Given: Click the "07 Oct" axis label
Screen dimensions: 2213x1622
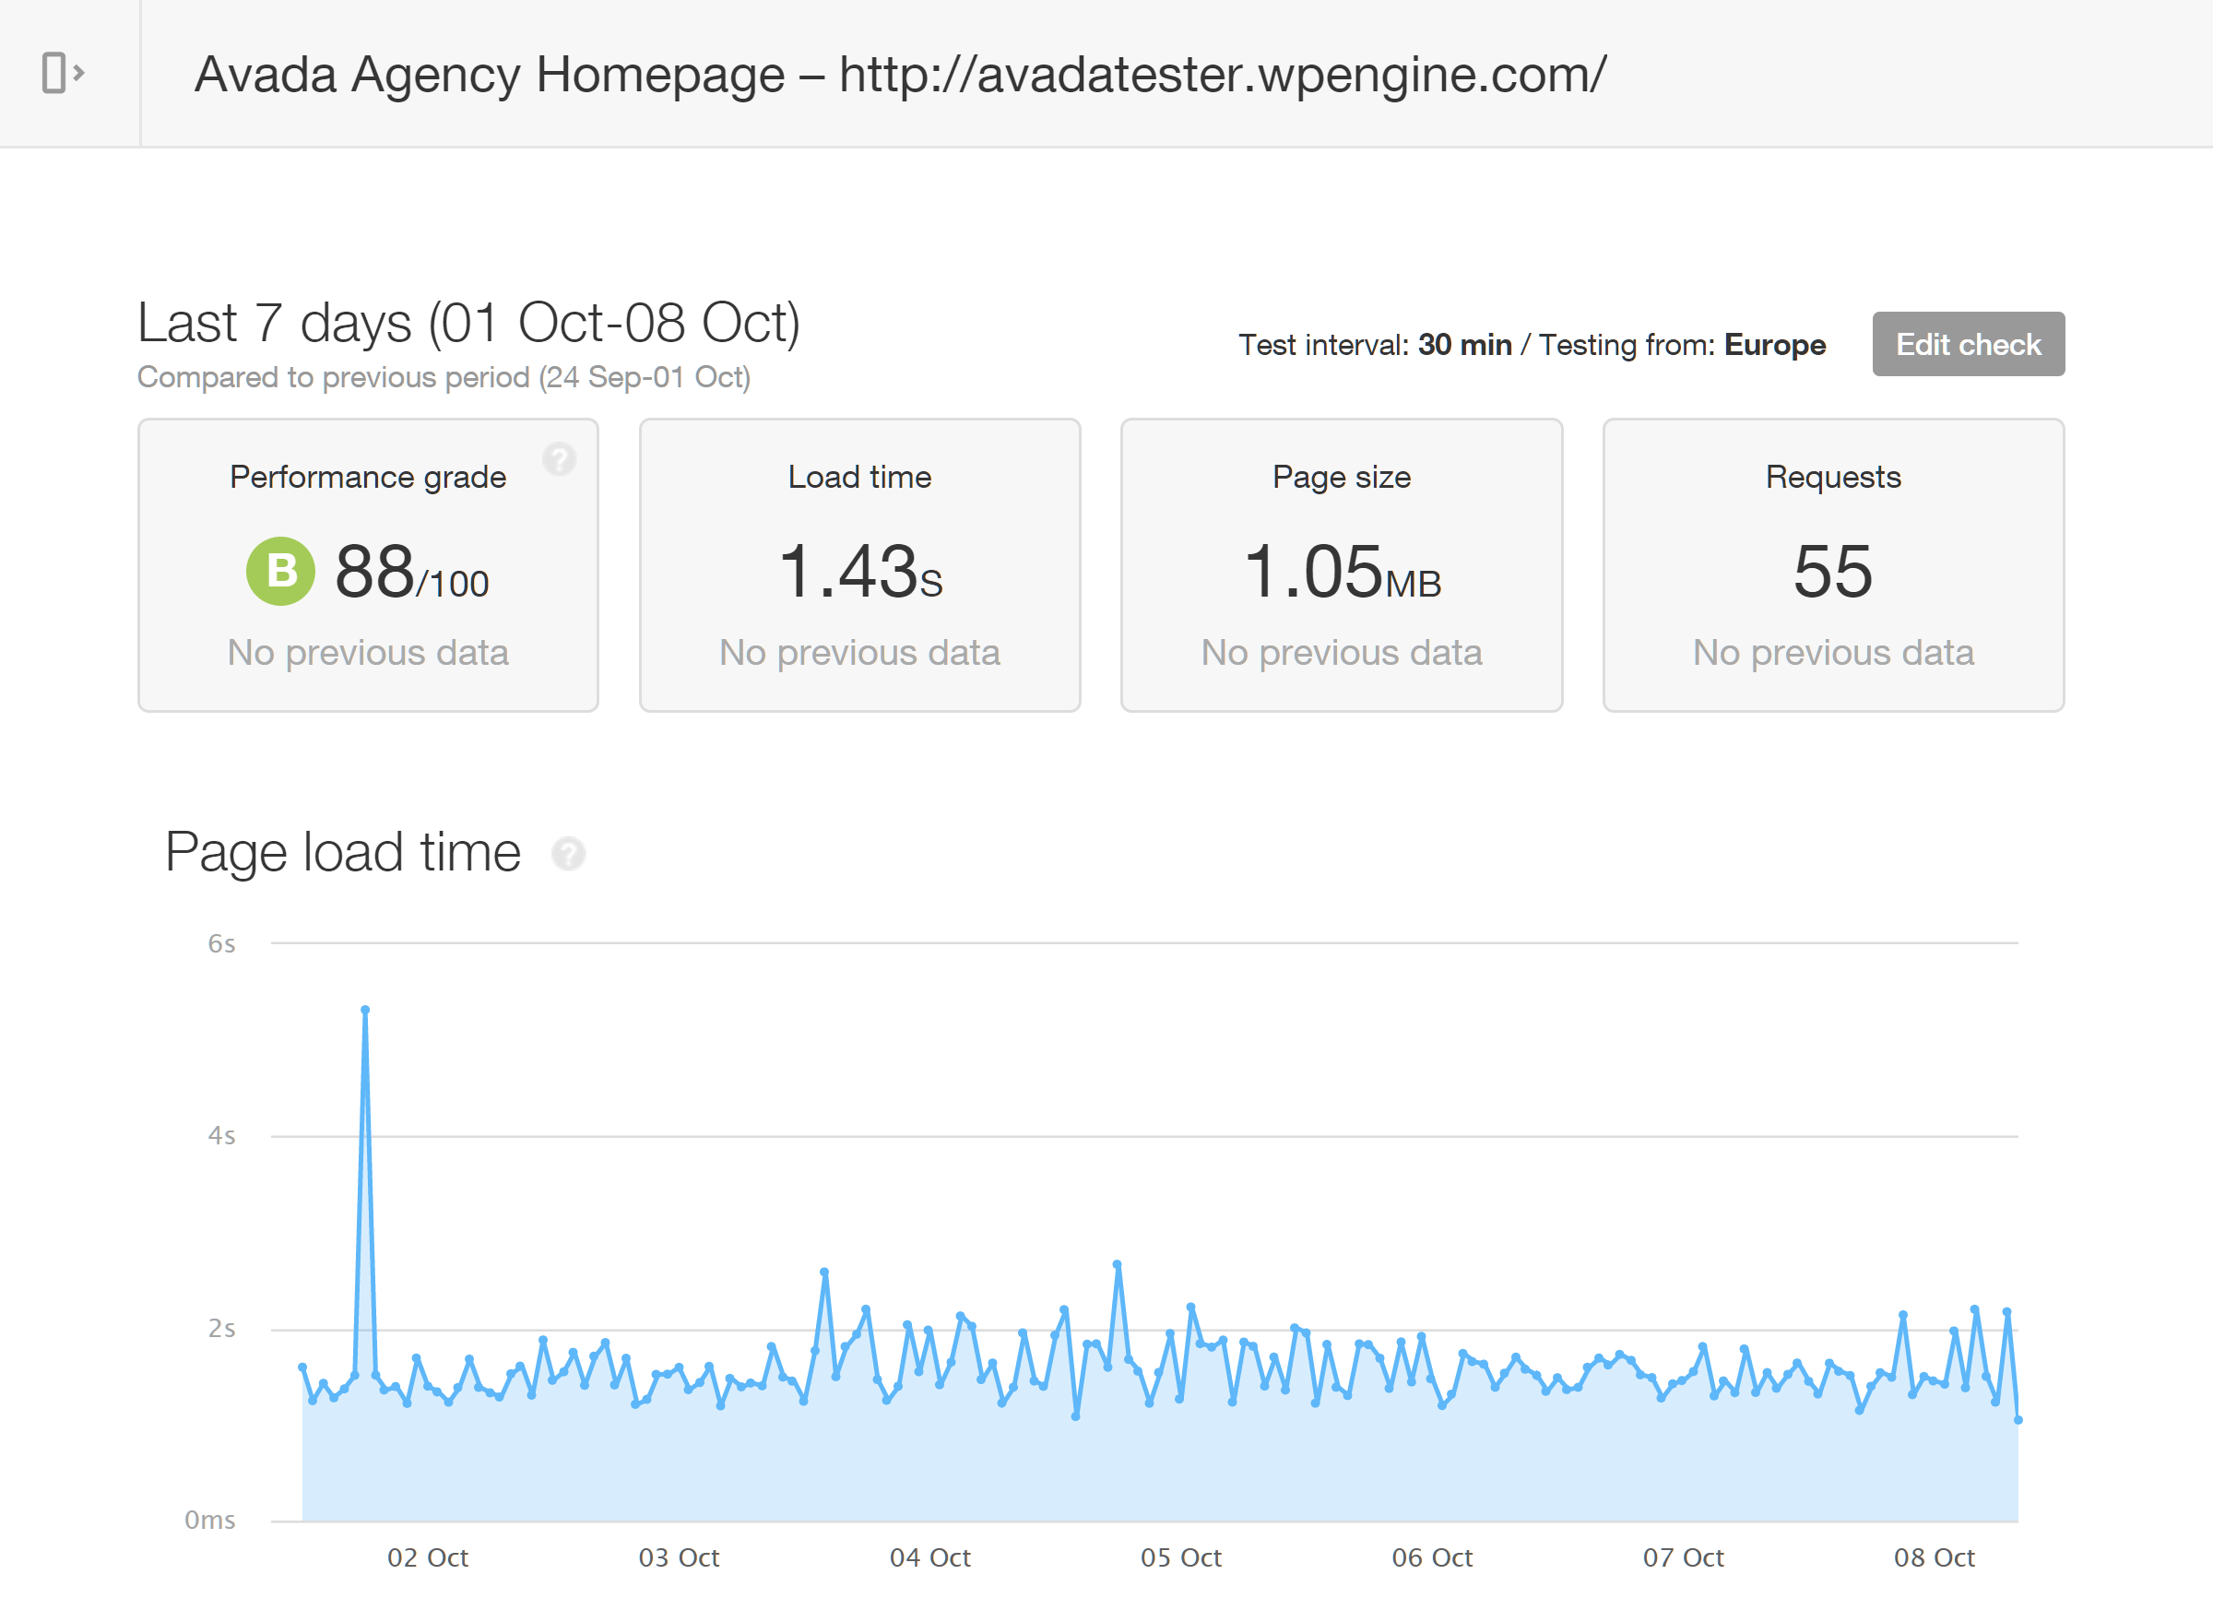Looking at the screenshot, I should pyautogui.click(x=1683, y=1557).
